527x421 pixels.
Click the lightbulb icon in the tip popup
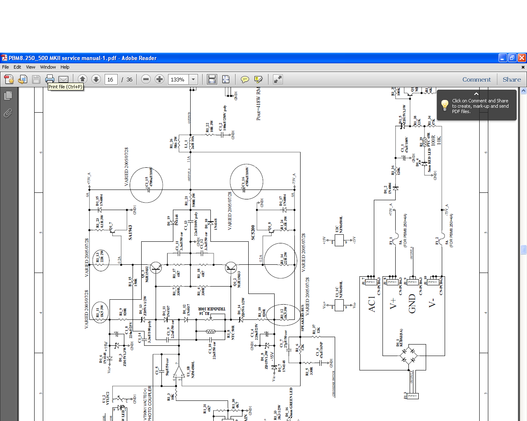[445, 105]
